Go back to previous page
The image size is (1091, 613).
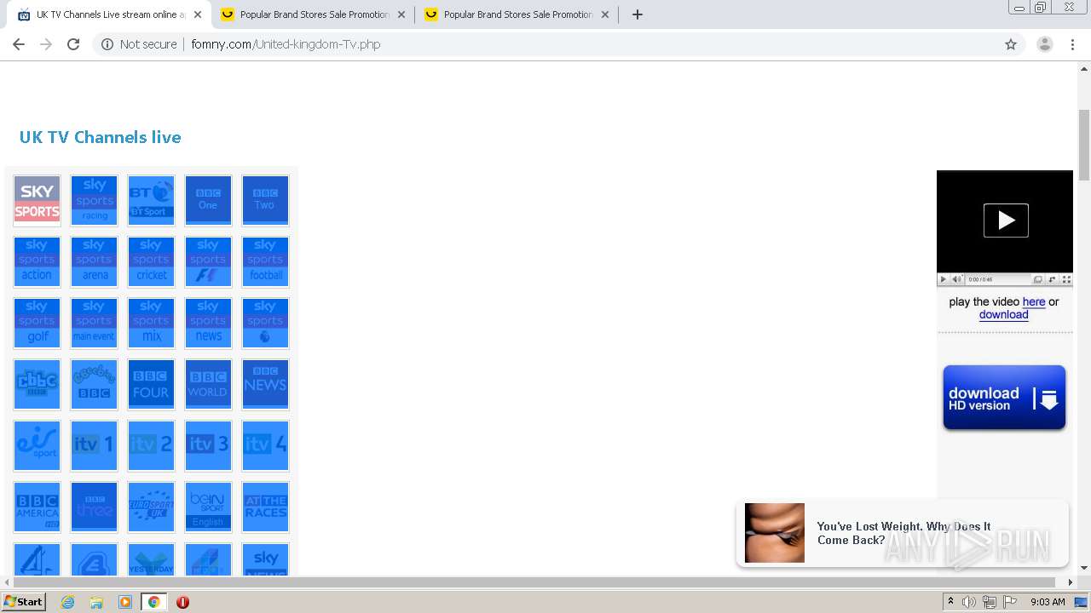click(x=19, y=44)
